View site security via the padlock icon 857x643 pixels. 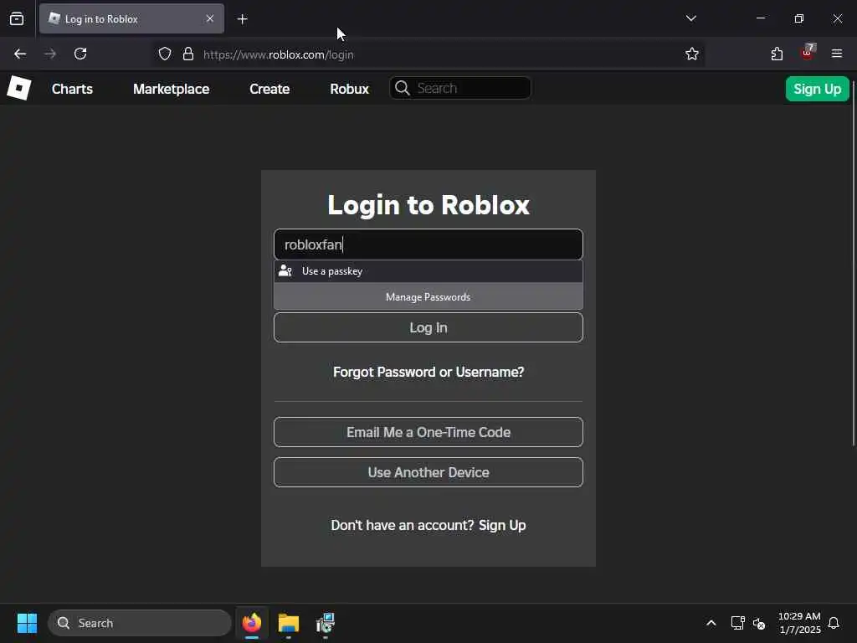pos(188,54)
